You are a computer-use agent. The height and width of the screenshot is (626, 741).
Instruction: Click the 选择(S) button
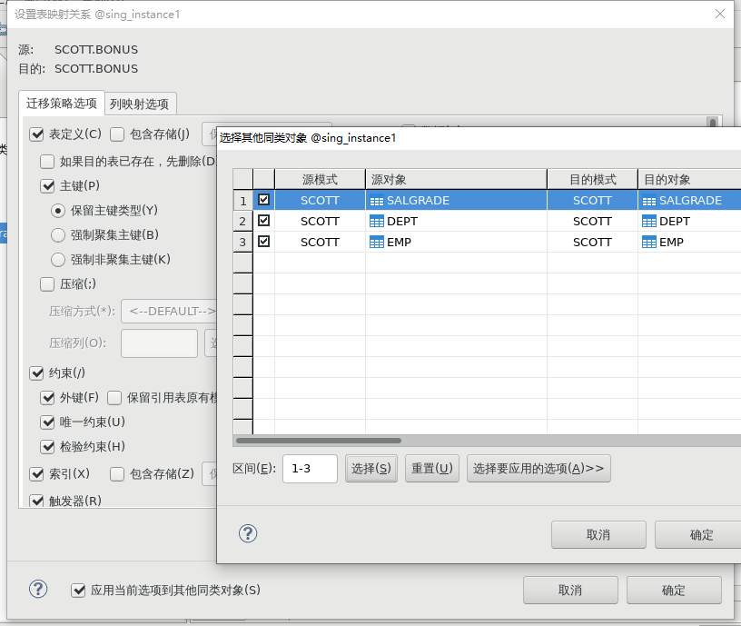click(x=371, y=469)
